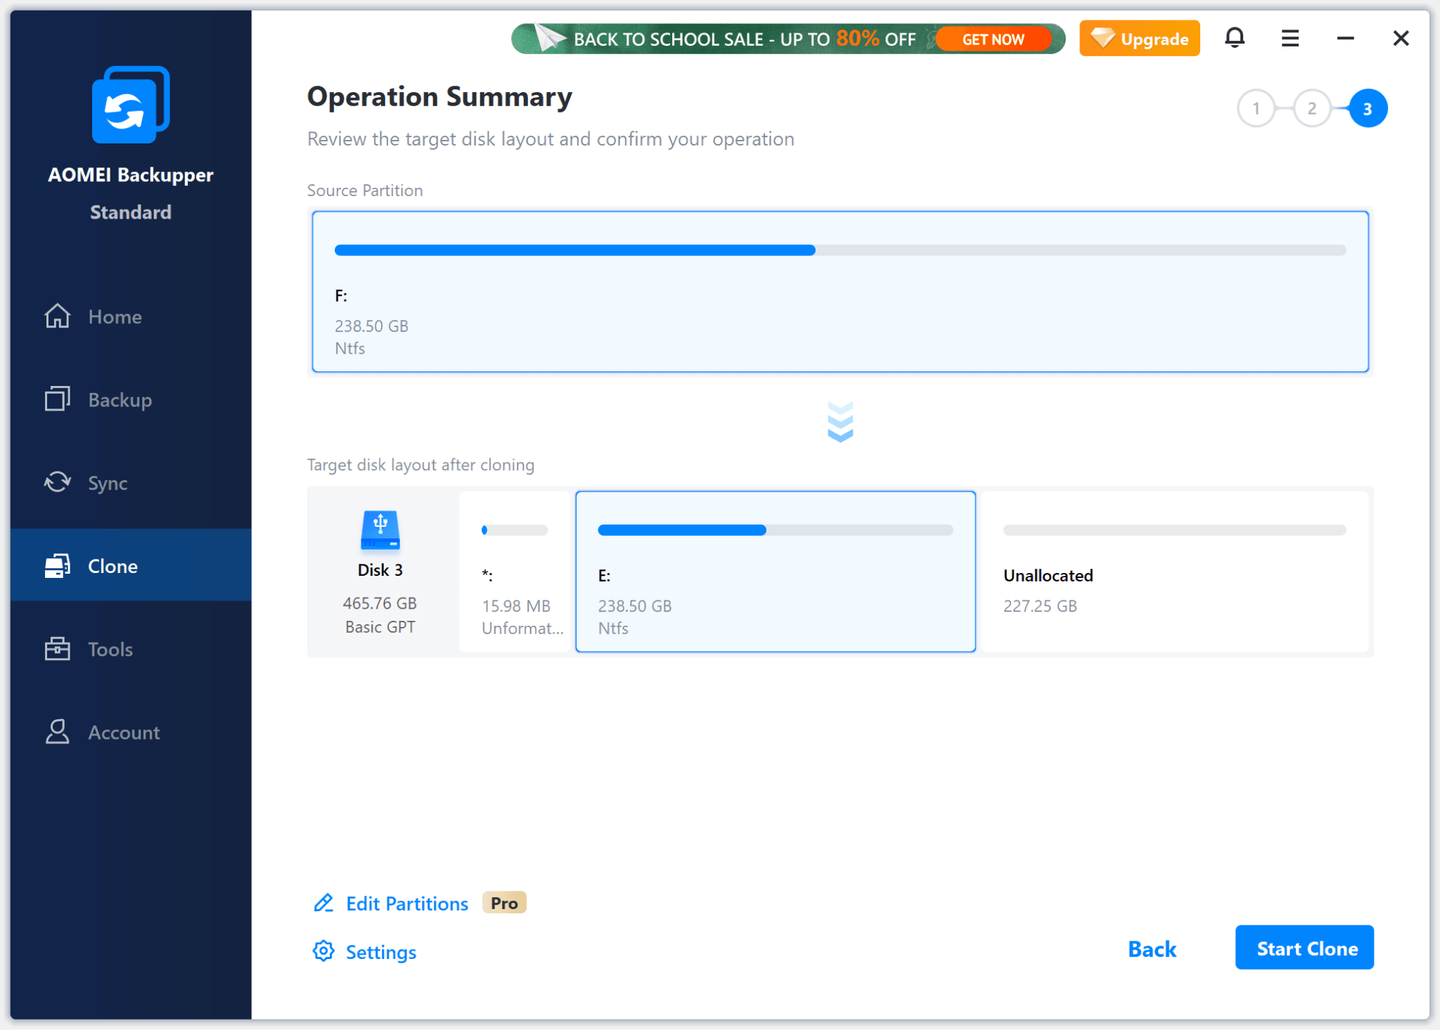Click the Pro badge
The height and width of the screenshot is (1030, 1440).
pyautogui.click(x=504, y=903)
